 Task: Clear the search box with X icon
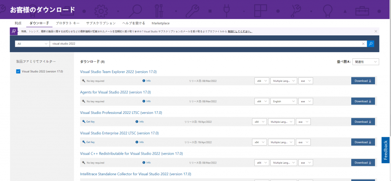tap(364, 44)
